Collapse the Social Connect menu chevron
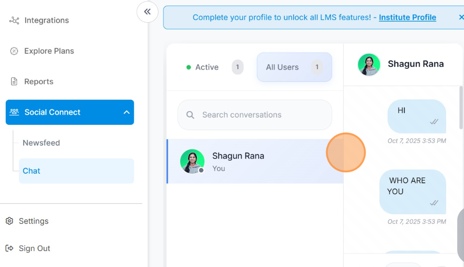Viewport: 464px width, 267px height. pos(127,112)
